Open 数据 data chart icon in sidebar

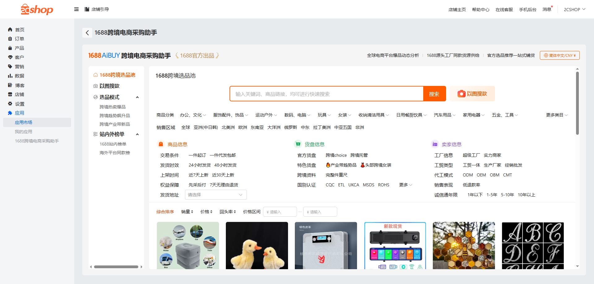click(10, 76)
